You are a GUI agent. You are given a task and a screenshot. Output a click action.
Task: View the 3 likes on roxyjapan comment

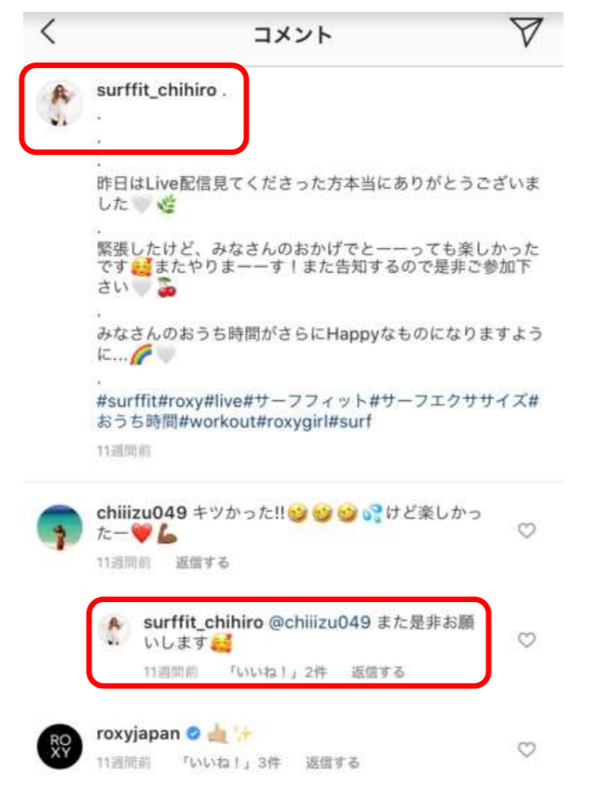point(231,763)
